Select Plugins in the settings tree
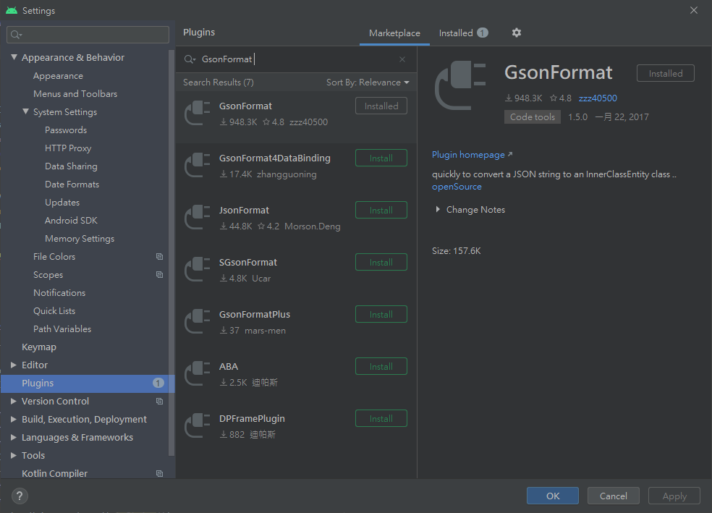Image resolution: width=712 pixels, height=513 pixels. [x=88, y=383]
